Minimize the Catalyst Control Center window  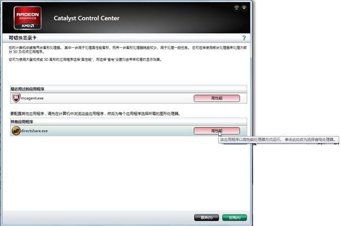236,8
